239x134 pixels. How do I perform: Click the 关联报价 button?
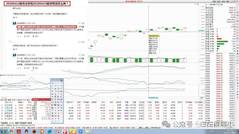pos(9,125)
